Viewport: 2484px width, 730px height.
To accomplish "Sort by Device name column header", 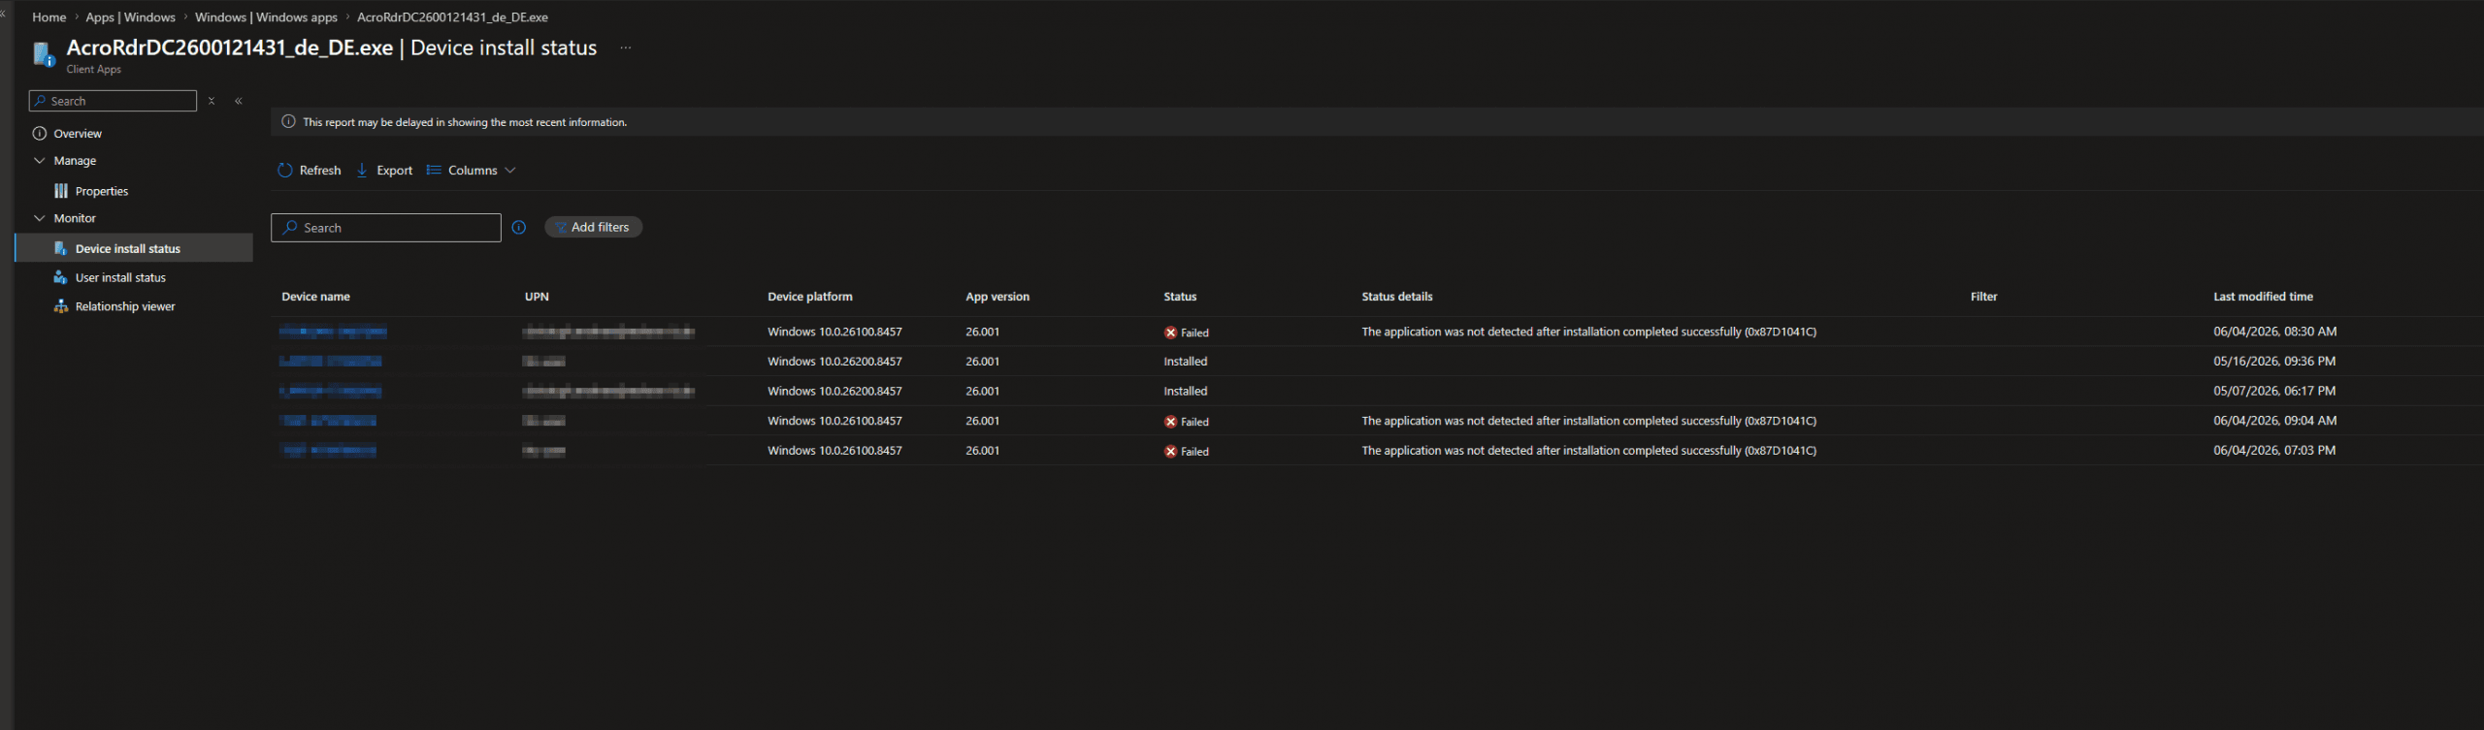I will (x=315, y=297).
